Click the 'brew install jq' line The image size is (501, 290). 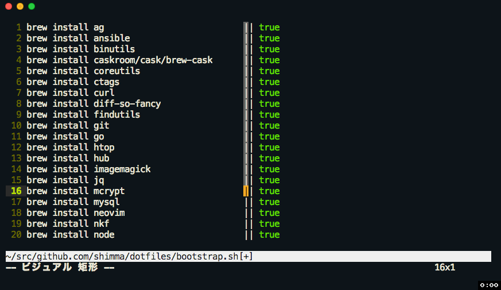65,180
